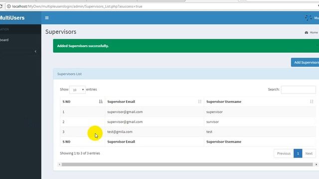Open the MultiUsers logo link

[12, 18]
